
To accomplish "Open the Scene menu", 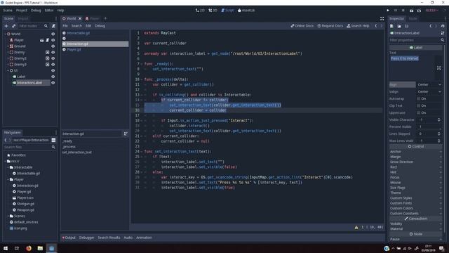I will click(x=8, y=11).
